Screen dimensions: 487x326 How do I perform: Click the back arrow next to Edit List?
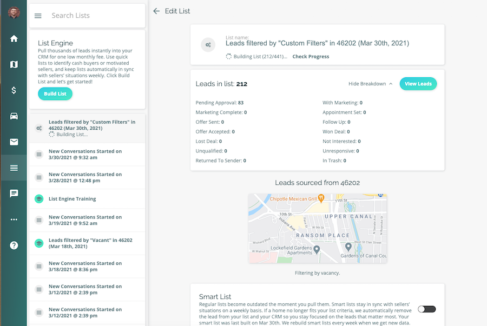156,11
